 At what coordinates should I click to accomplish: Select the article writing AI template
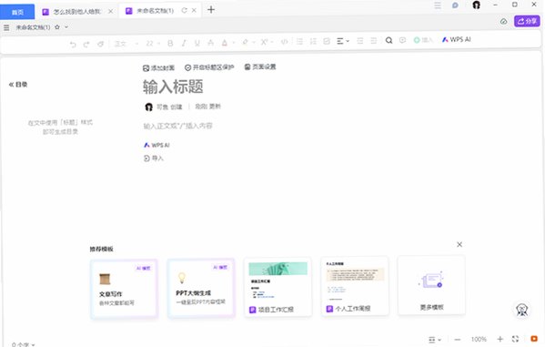(125, 289)
